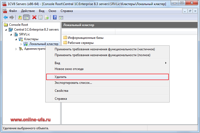Click the first column header in results pane
Screen dimensions: 200x133
[88, 32]
